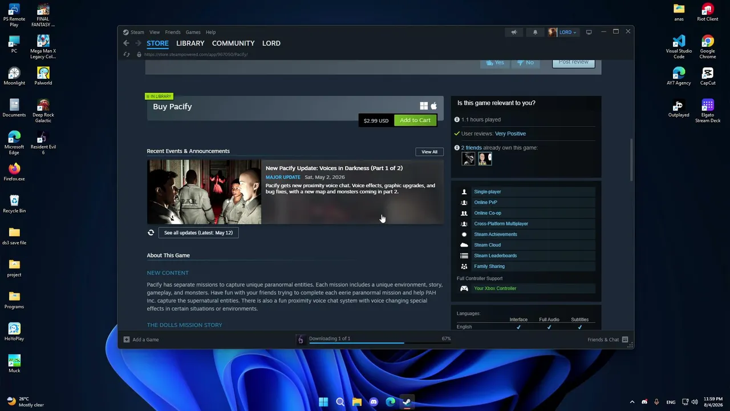Add Pacify to cart
Image resolution: width=730 pixels, height=411 pixels.
[415, 120]
